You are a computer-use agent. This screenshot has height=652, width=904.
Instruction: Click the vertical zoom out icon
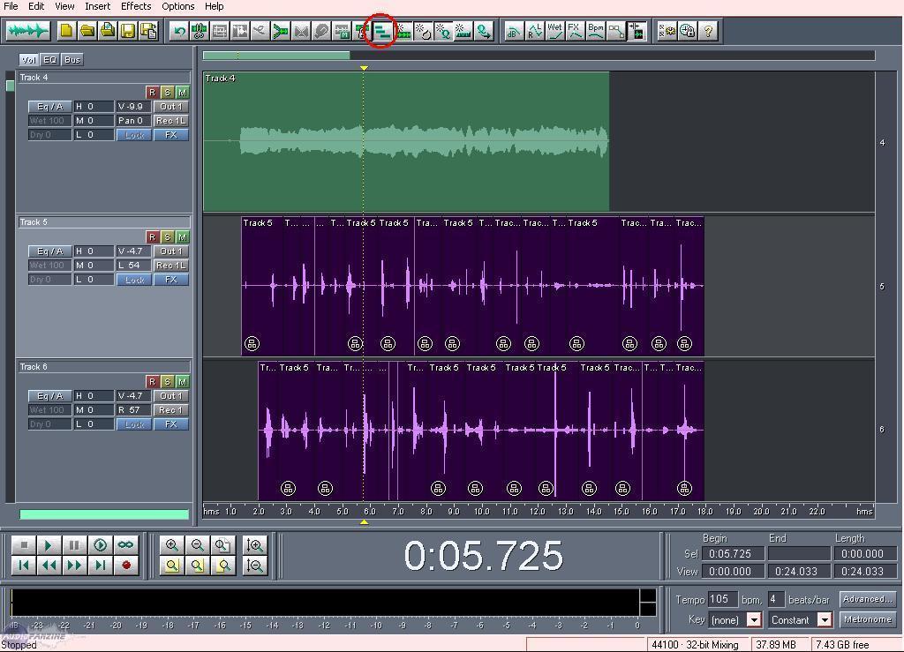[255, 565]
